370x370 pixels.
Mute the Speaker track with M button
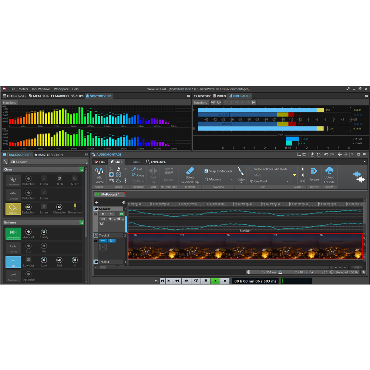coord(103,214)
